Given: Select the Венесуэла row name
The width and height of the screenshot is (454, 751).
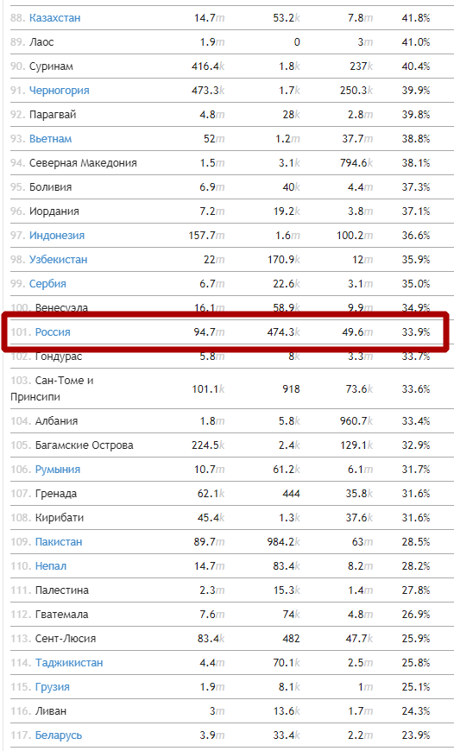Looking at the screenshot, I should [61, 308].
